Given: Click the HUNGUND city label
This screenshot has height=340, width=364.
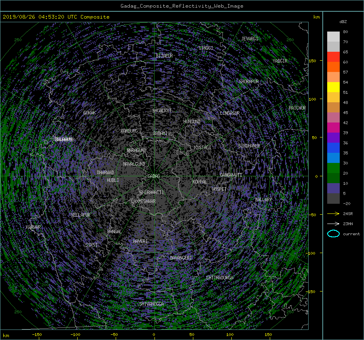Looking at the screenshot, I should 192,122.
